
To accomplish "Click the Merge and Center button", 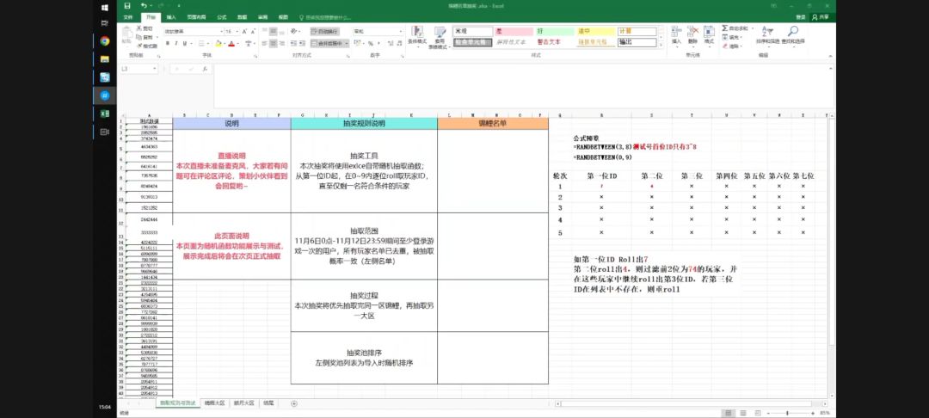I will coord(328,43).
